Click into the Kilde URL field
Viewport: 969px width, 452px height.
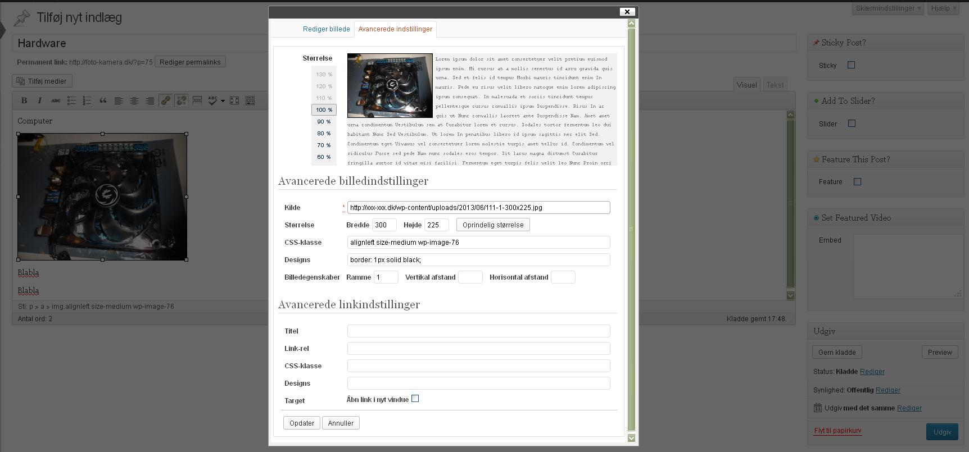tap(478, 208)
